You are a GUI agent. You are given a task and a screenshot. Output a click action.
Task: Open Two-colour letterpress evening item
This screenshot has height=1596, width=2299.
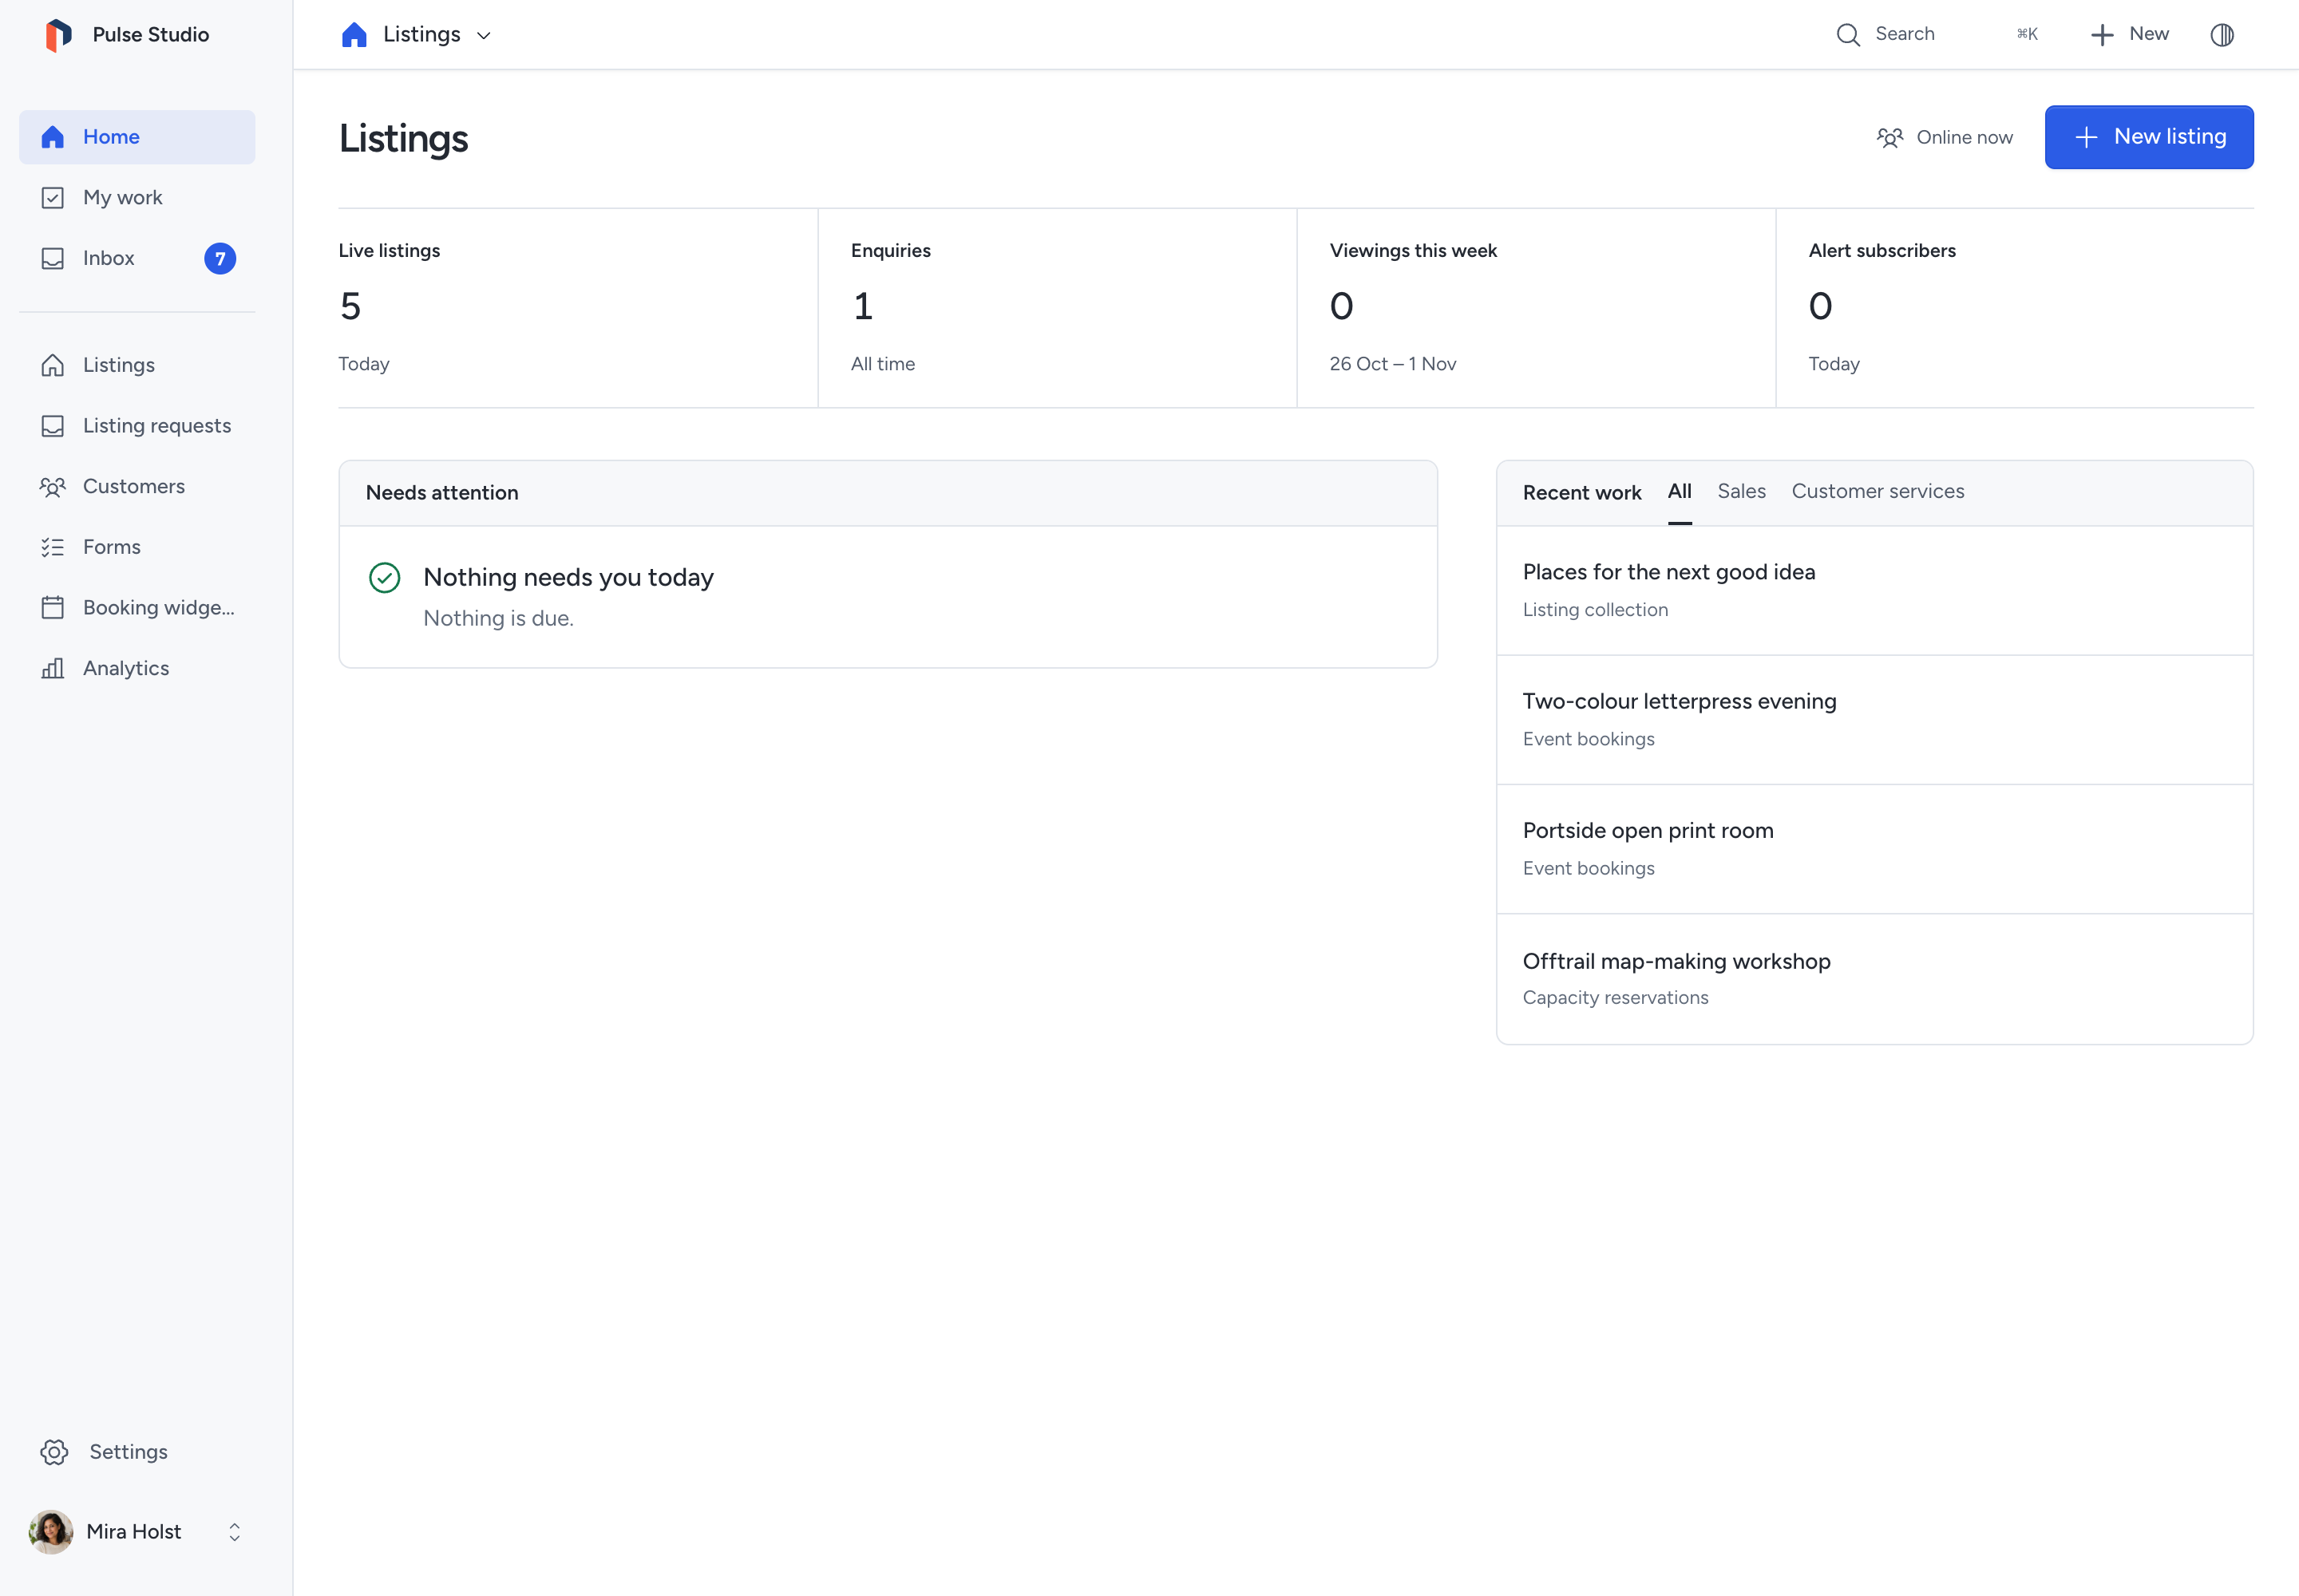click(x=1875, y=720)
